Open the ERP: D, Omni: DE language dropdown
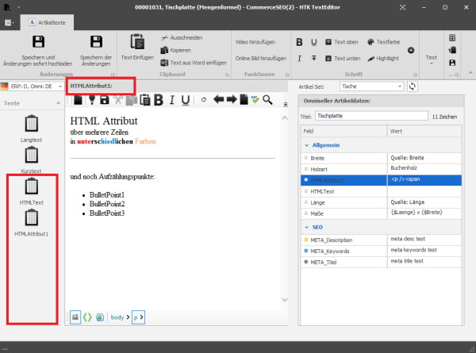Screen dimensions: 476x353 (x=32, y=86)
